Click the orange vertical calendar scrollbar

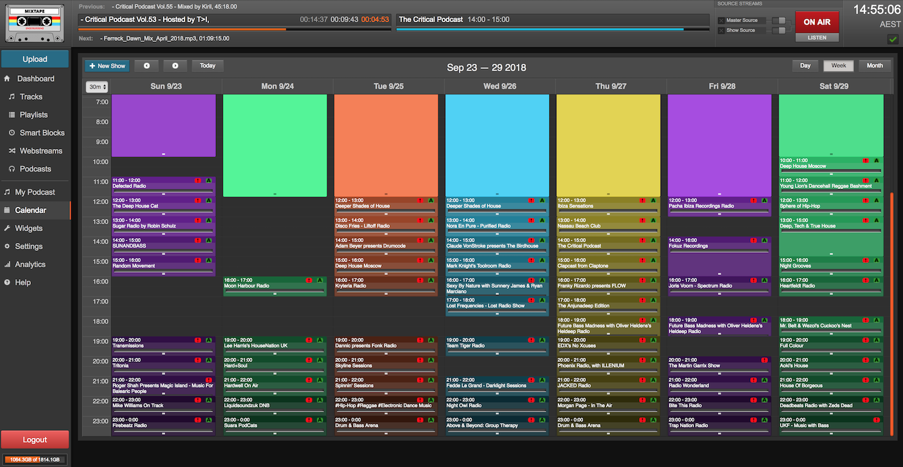[892, 313]
